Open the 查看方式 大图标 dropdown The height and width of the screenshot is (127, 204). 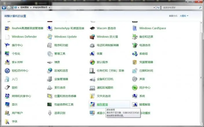tap(184, 16)
